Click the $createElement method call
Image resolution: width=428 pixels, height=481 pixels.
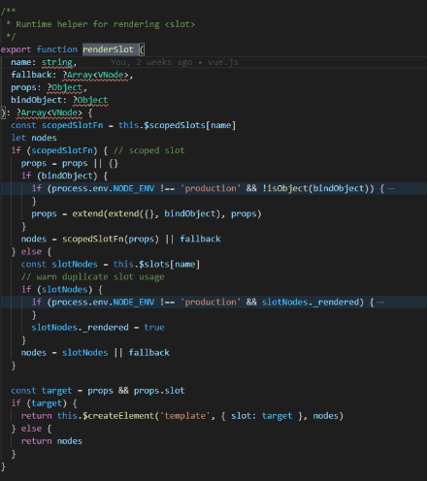point(118,416)
